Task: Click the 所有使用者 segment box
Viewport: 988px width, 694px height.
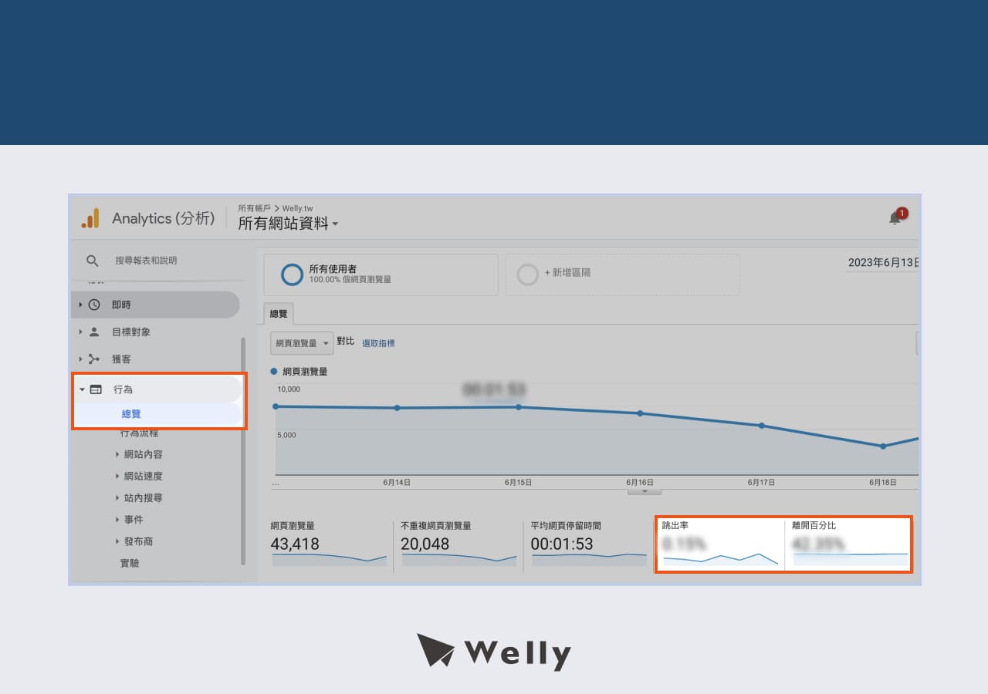Action: [381, 275]
